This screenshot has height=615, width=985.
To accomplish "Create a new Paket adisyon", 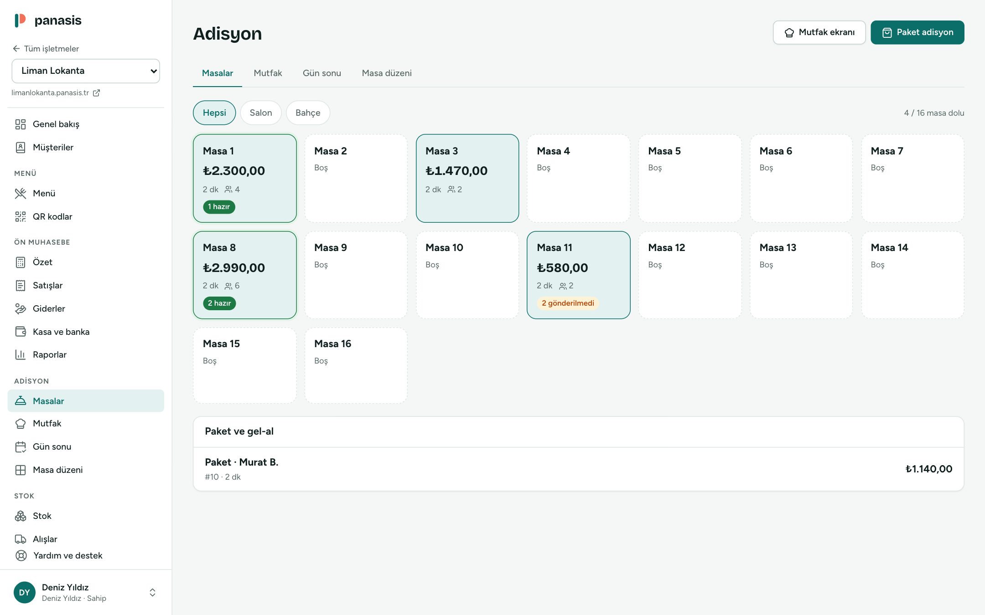I will pos(918,32).
